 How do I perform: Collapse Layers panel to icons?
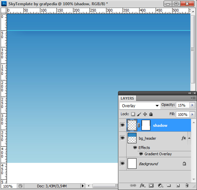[190, 93]
